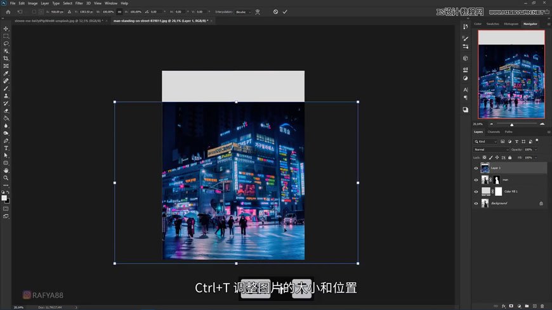Open Interpolation Bicubic dropdown
This screenshot has height=310, width=552.
click(243, 12)
